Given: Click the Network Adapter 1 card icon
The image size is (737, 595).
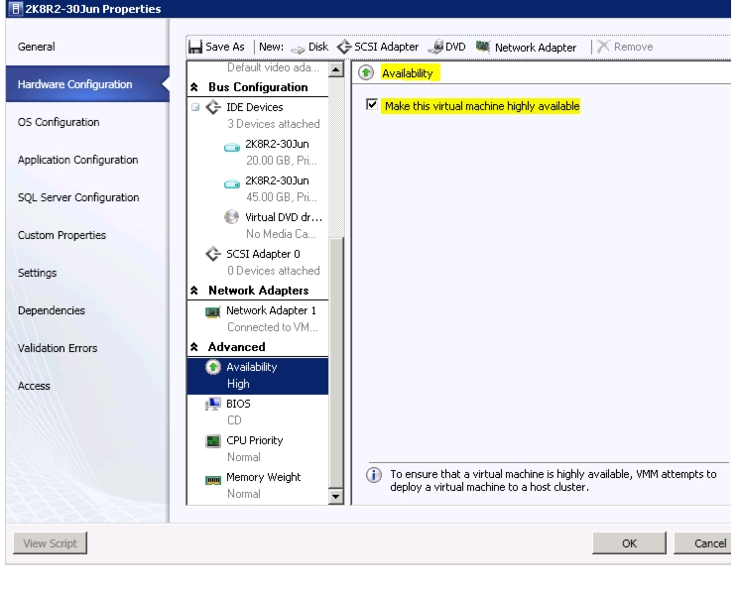Looking at the screenshot, I should pos(213,312).
